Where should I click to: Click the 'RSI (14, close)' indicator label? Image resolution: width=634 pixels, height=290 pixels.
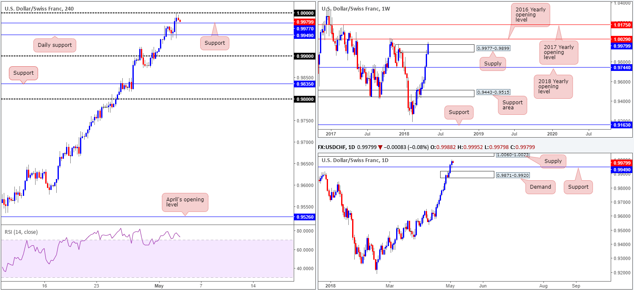coord(22,232)
